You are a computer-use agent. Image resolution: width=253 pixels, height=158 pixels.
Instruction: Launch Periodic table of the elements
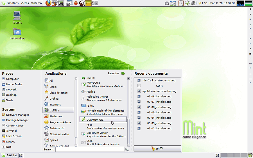103,112
